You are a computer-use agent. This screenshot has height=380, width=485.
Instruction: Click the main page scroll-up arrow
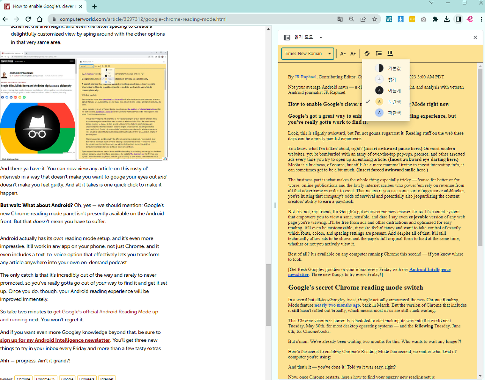pos(268,29)
